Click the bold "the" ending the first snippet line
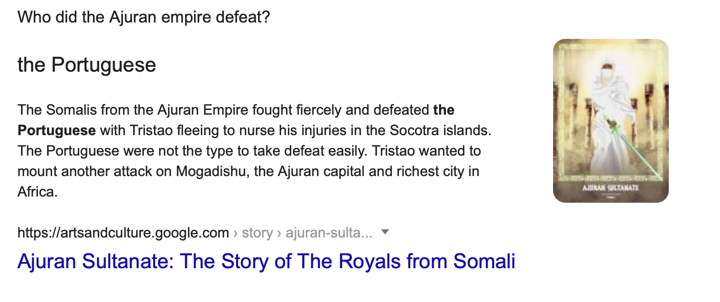Screen dimensions: 720x302 (x=443, y=110)
